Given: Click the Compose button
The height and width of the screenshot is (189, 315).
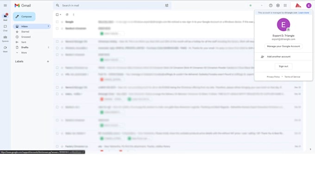Looking at the screenshot, I should click(24, 17).
